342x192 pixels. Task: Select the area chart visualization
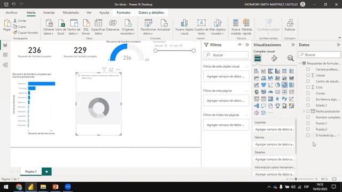(x=263, y=78)
